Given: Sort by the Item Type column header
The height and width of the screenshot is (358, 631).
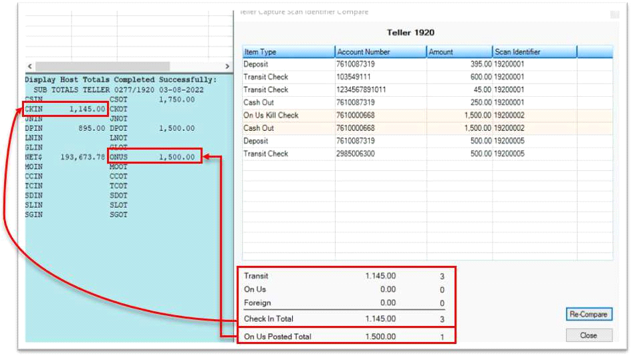Looking at the screenshot, I should (289, 52).
